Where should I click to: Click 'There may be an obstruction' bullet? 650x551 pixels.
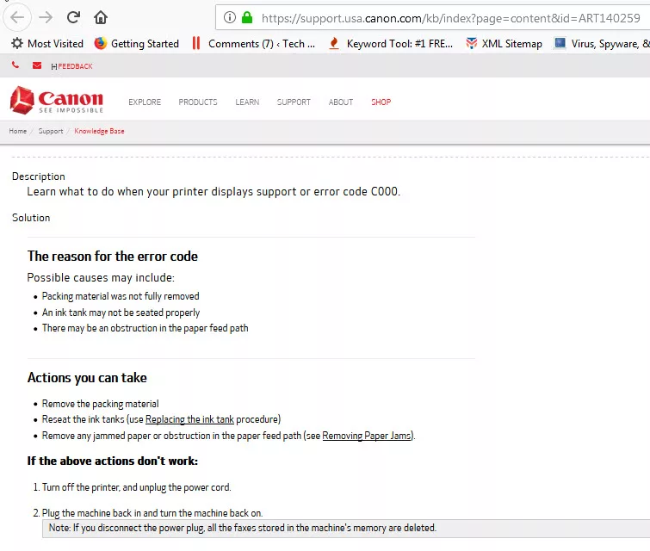(x=145, y=328)
